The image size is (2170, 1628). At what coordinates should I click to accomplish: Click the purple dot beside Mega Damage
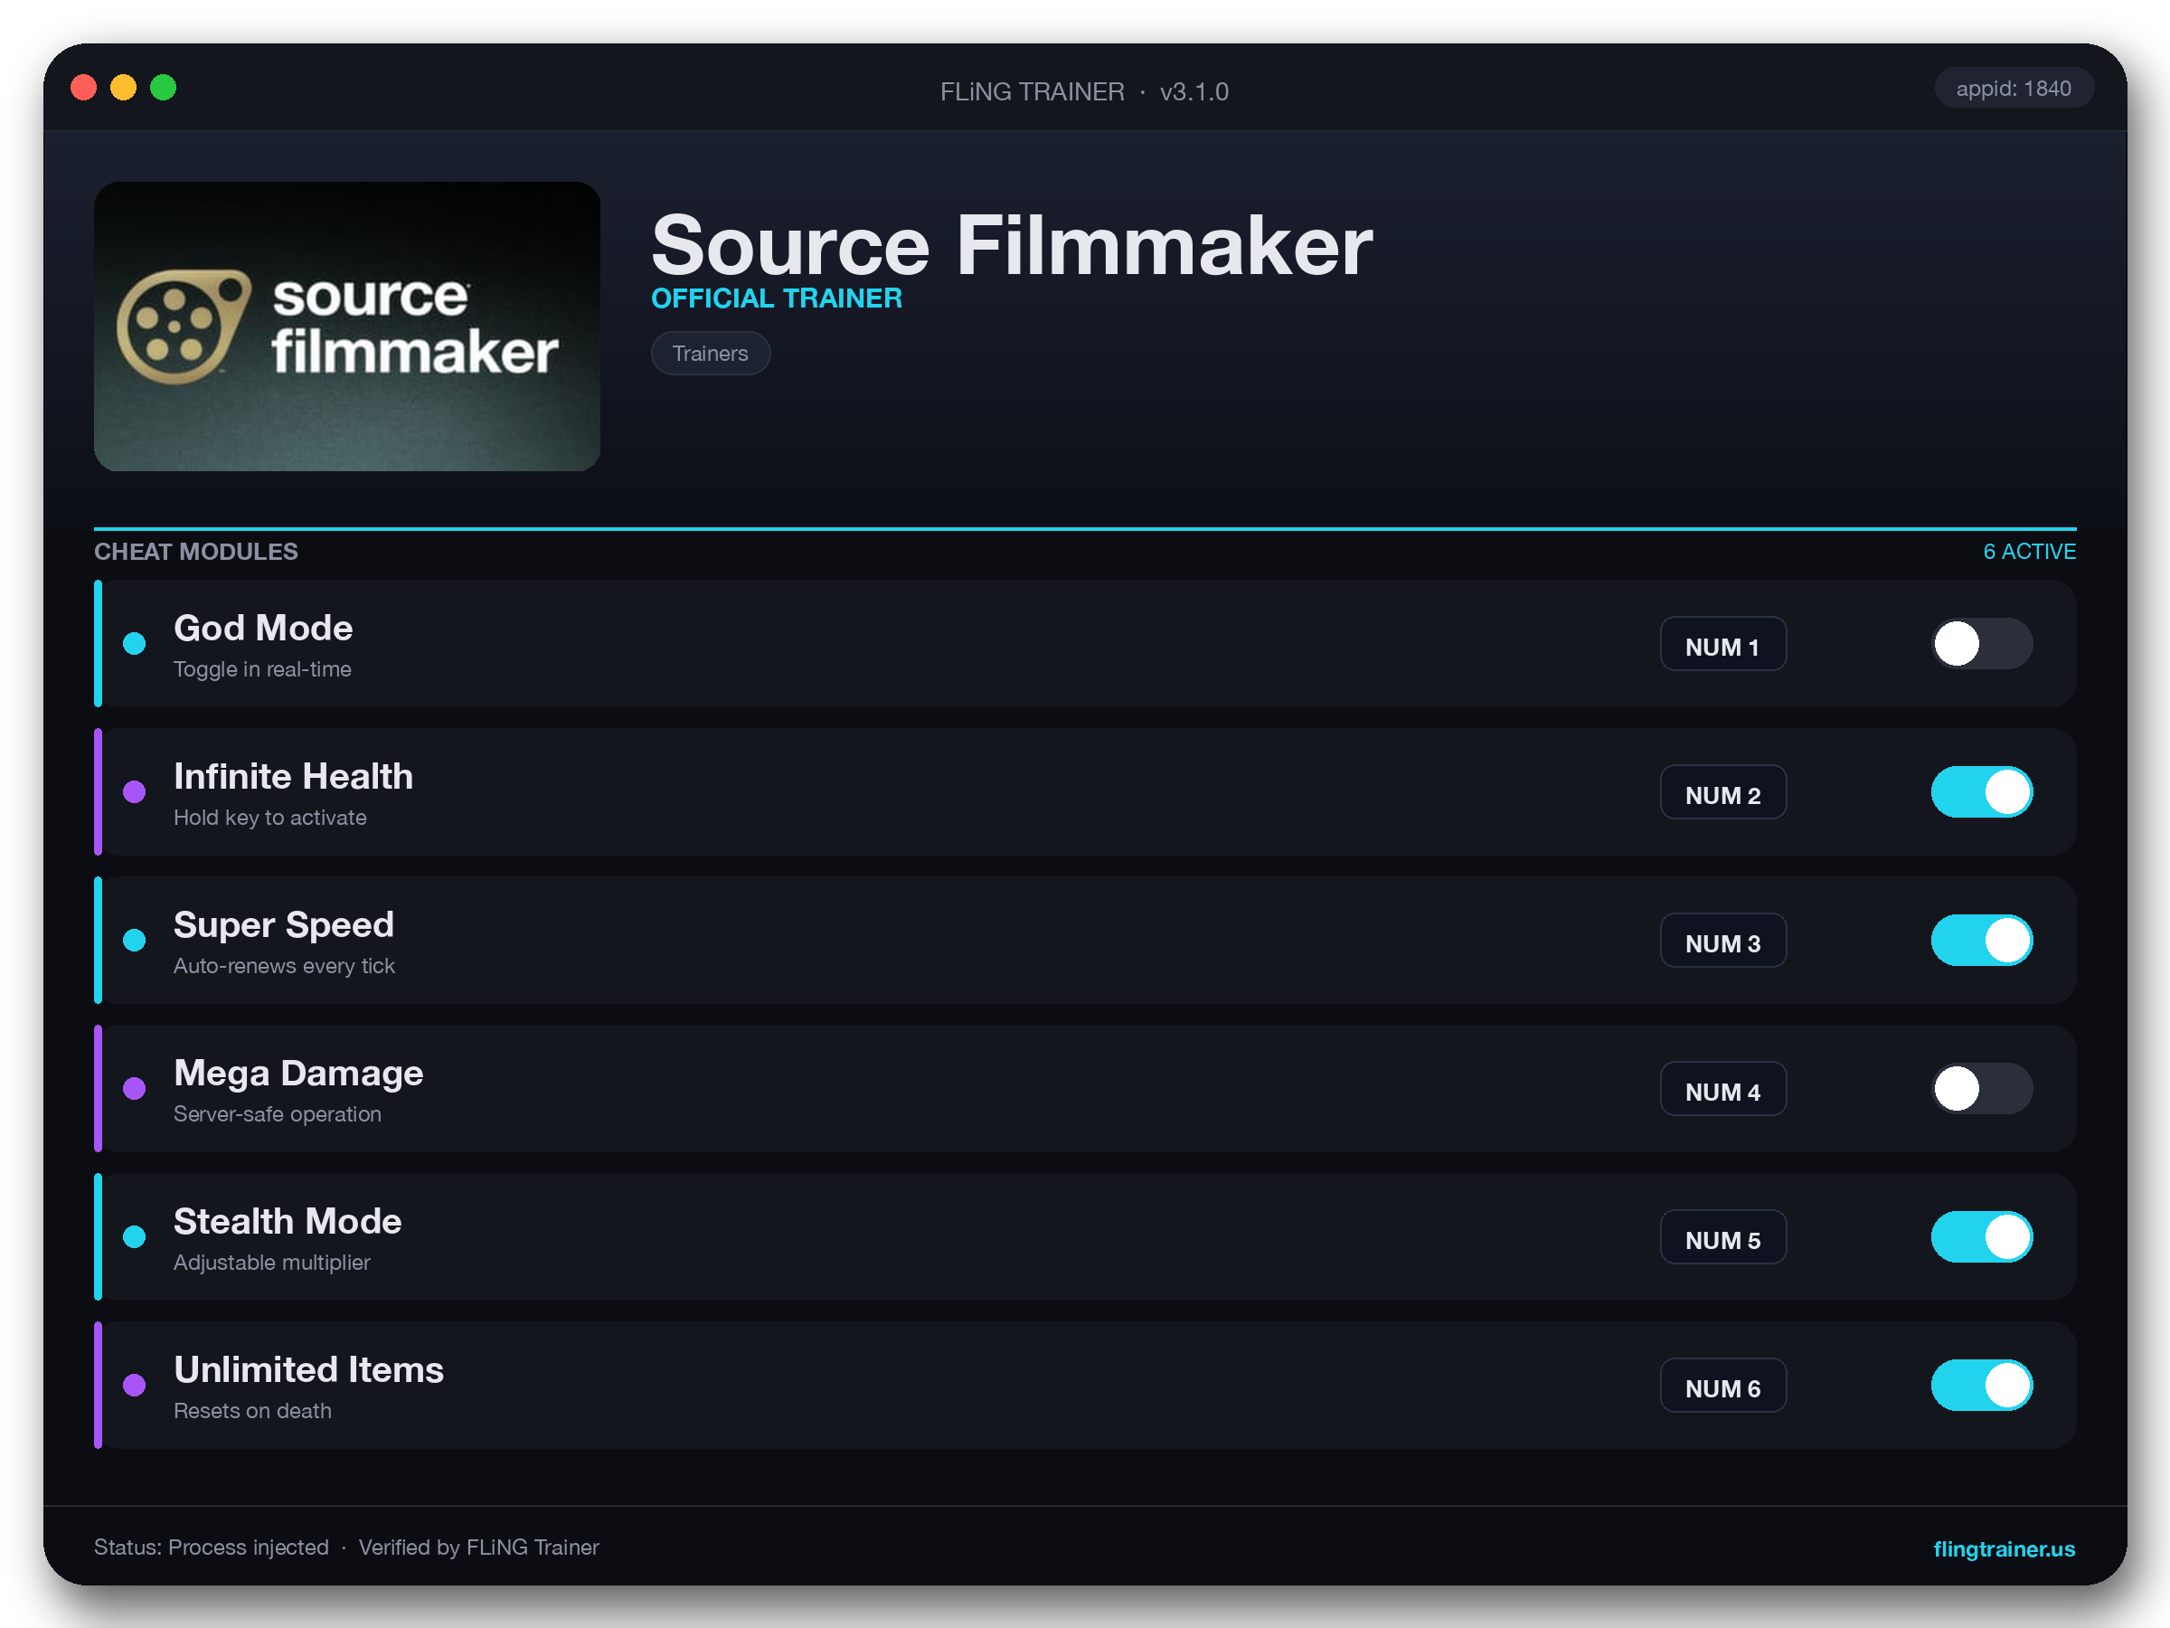point(135,1088)
